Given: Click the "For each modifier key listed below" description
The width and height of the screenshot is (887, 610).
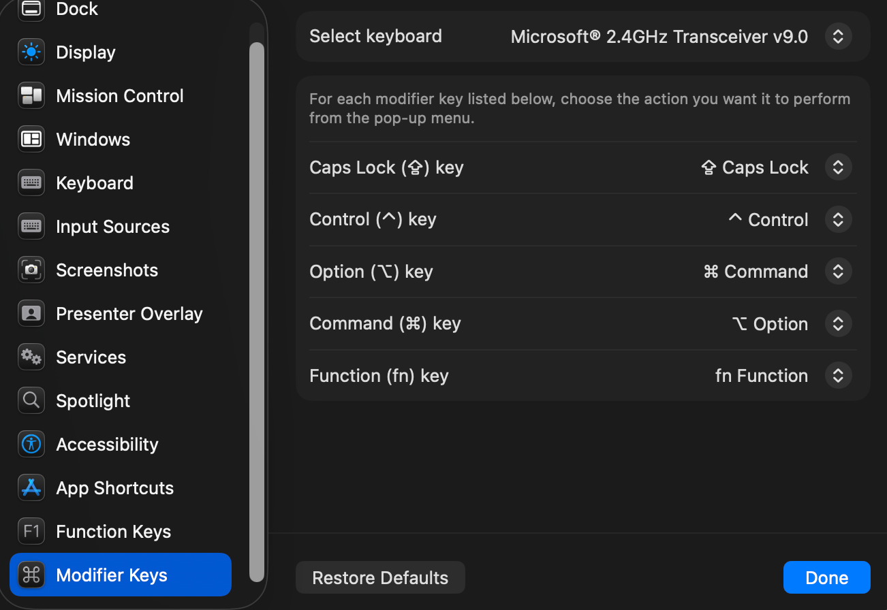Looking at the screenshot, I should (580, 108).
